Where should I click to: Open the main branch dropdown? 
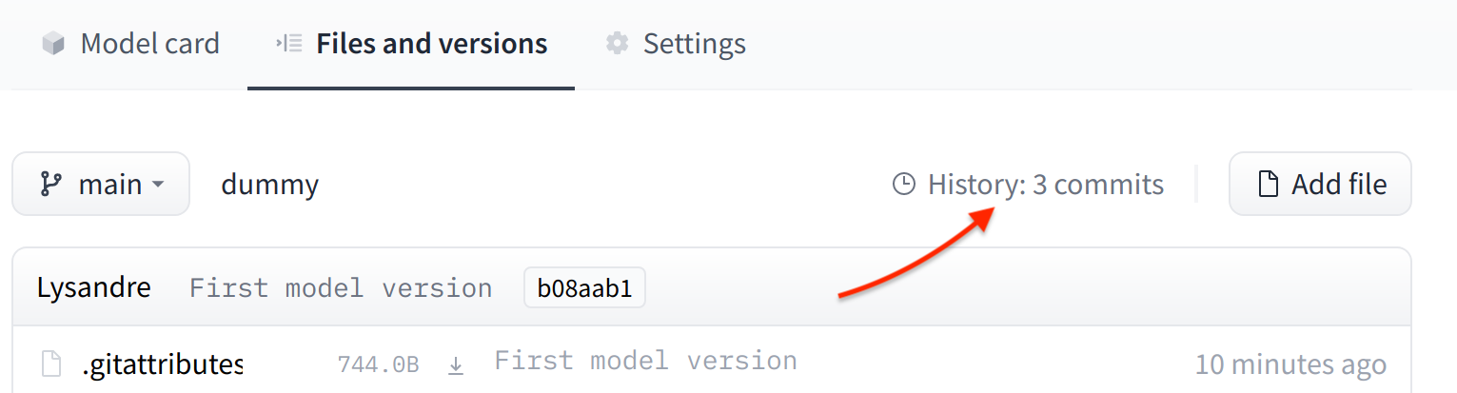coord(101,184)
